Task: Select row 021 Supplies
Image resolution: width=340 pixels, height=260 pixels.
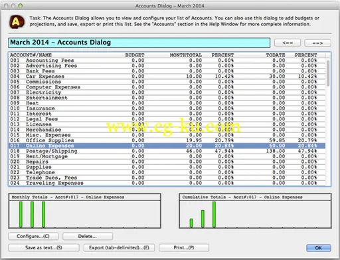Action: coord(167,167)
